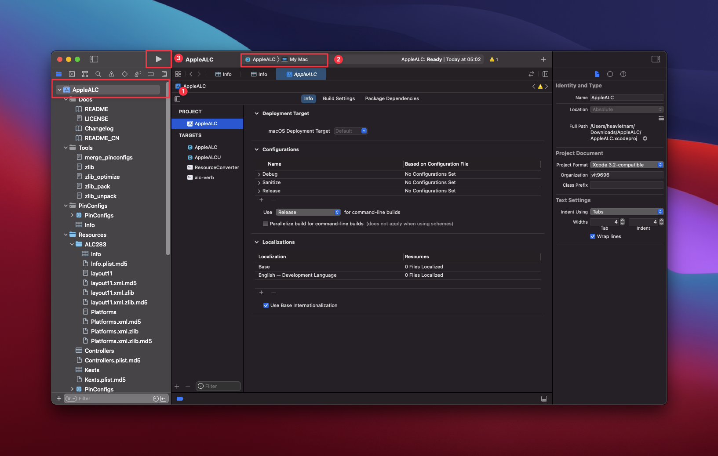Screen dimensions: 718x456
Task: Collapse the Deployment Target section
Action: coord(257,113)
